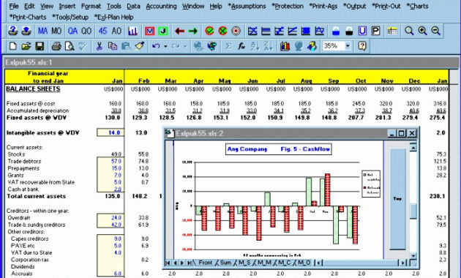Click the green right arrow icon

click(x=193, y=31)
